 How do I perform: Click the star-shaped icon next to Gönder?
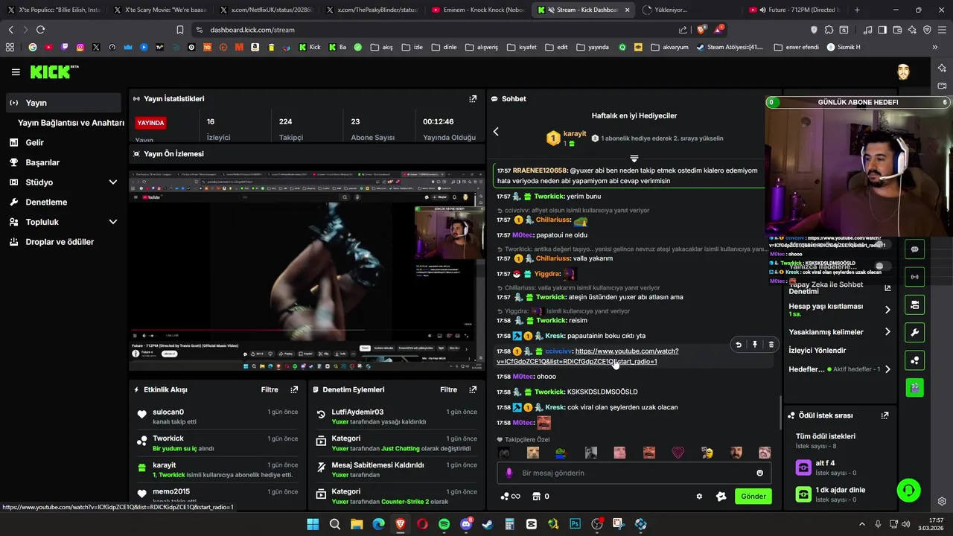721,497
